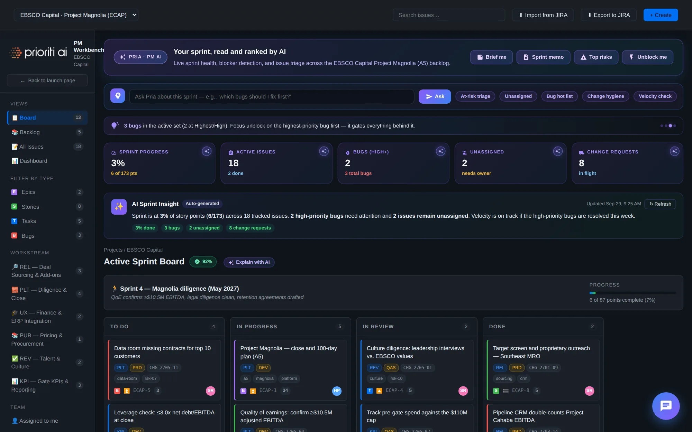The width and height of the screenshot is (692, 432).
Task: Click Import from JIRA button
Action: [x=543, y=15]
